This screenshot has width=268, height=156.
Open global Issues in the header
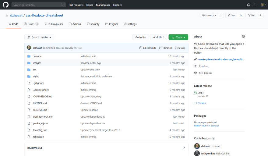[90, 5]
